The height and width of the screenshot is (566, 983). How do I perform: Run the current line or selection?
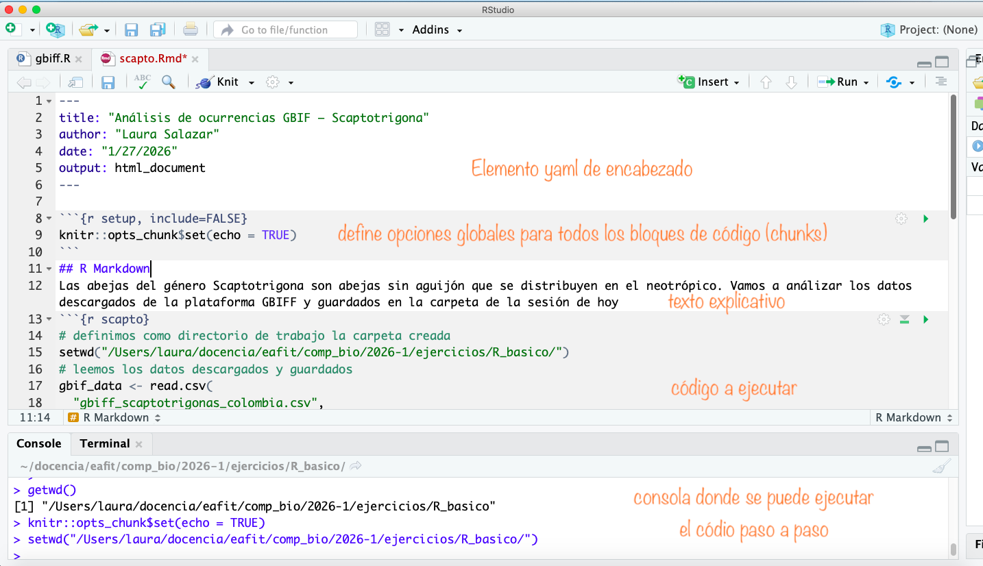tap(838, 82)
